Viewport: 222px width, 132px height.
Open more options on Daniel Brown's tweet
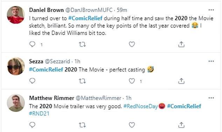211,10
